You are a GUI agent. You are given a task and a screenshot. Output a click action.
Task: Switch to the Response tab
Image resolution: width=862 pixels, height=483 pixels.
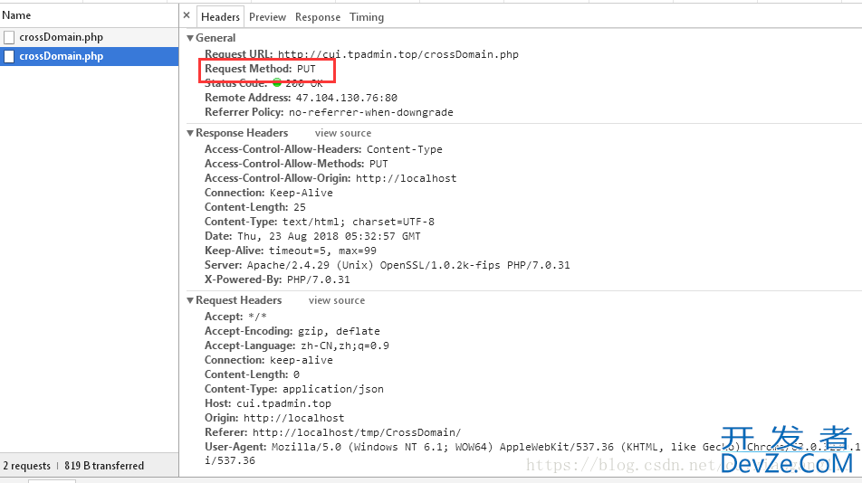pyautogui.click(x=318, y=17)
